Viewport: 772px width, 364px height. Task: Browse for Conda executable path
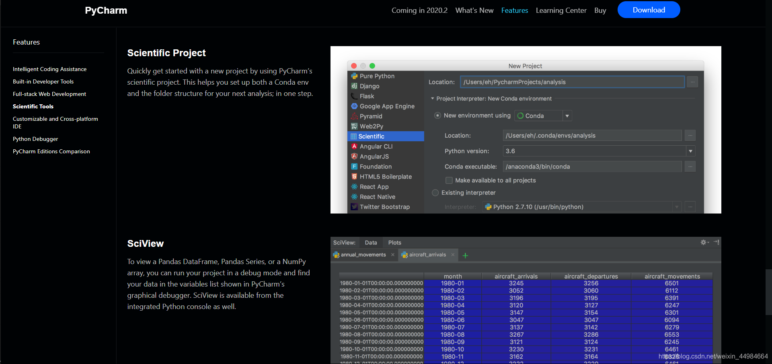[x=690, y=167]
